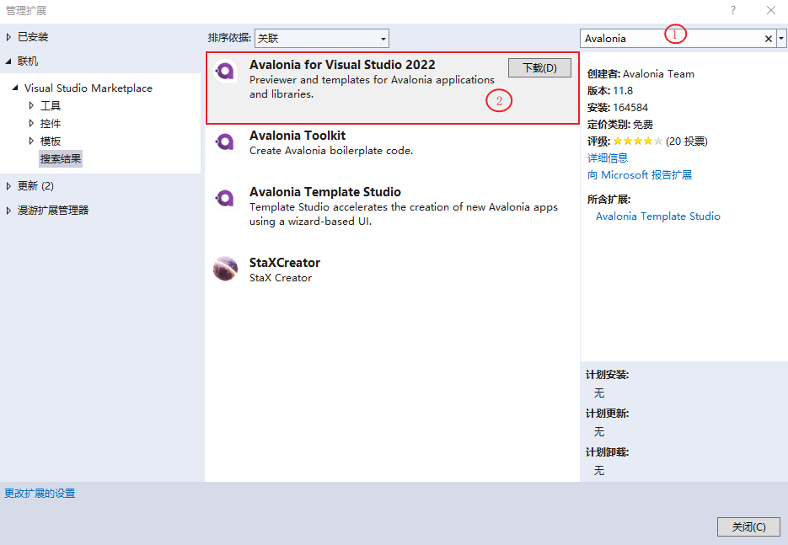Click the rating stars
This screenshot has height=545, width=788.
[637, 142]
